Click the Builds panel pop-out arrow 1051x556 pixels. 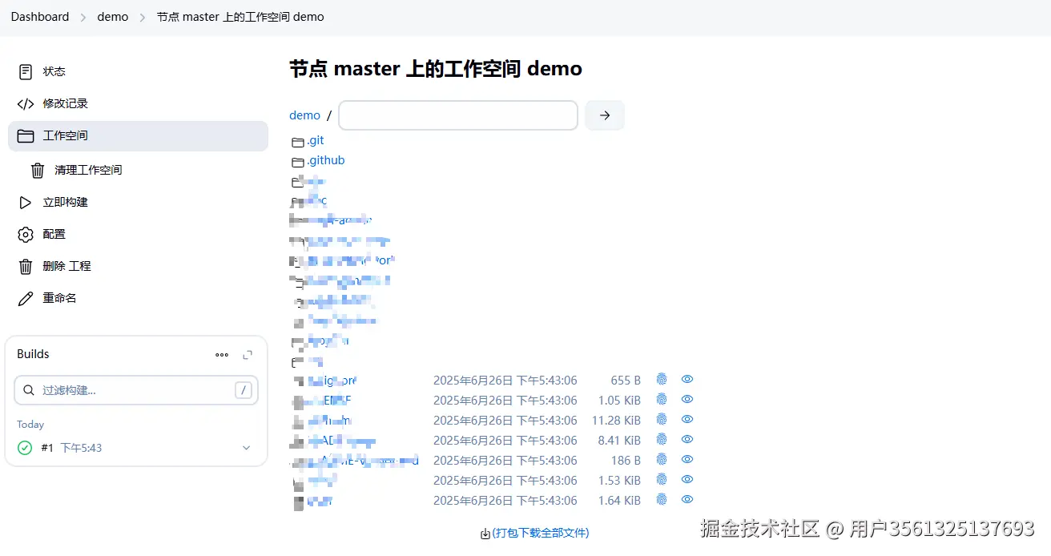click(247, 354)
